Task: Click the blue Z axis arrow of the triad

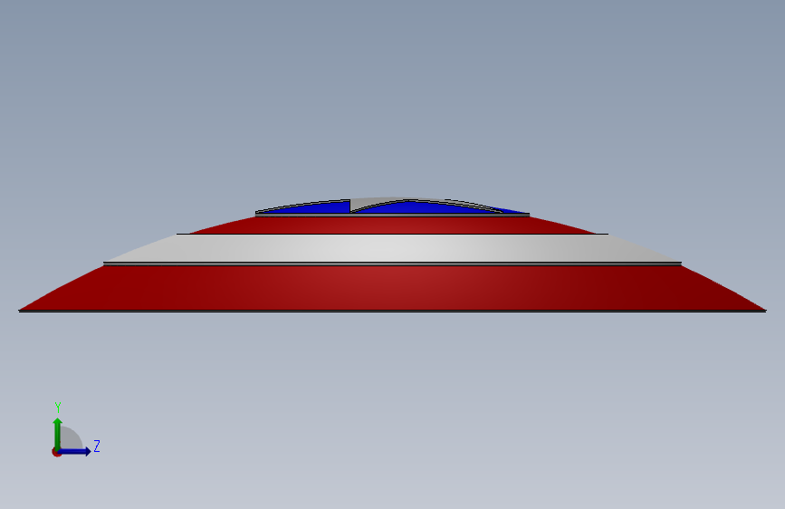Action: 75,451
